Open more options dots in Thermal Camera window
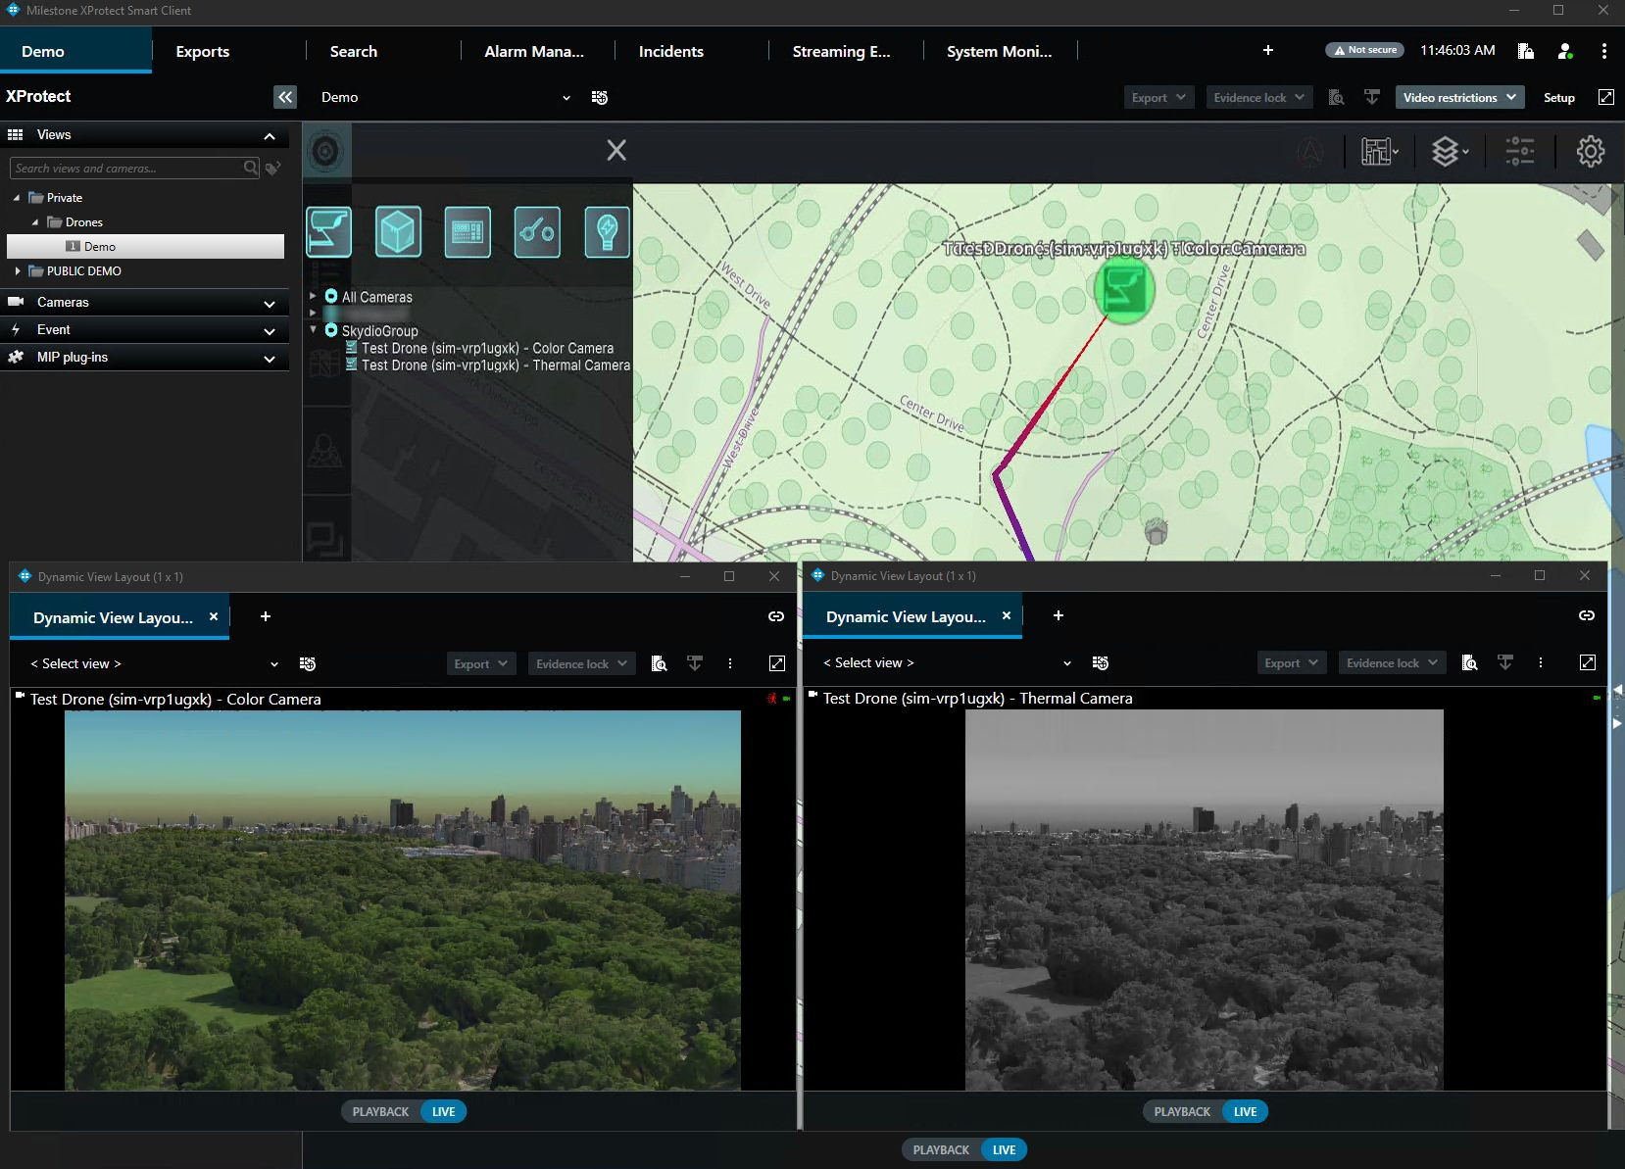The width and height of the screenshot is (1625, 1169). (x=1541, y=662)
